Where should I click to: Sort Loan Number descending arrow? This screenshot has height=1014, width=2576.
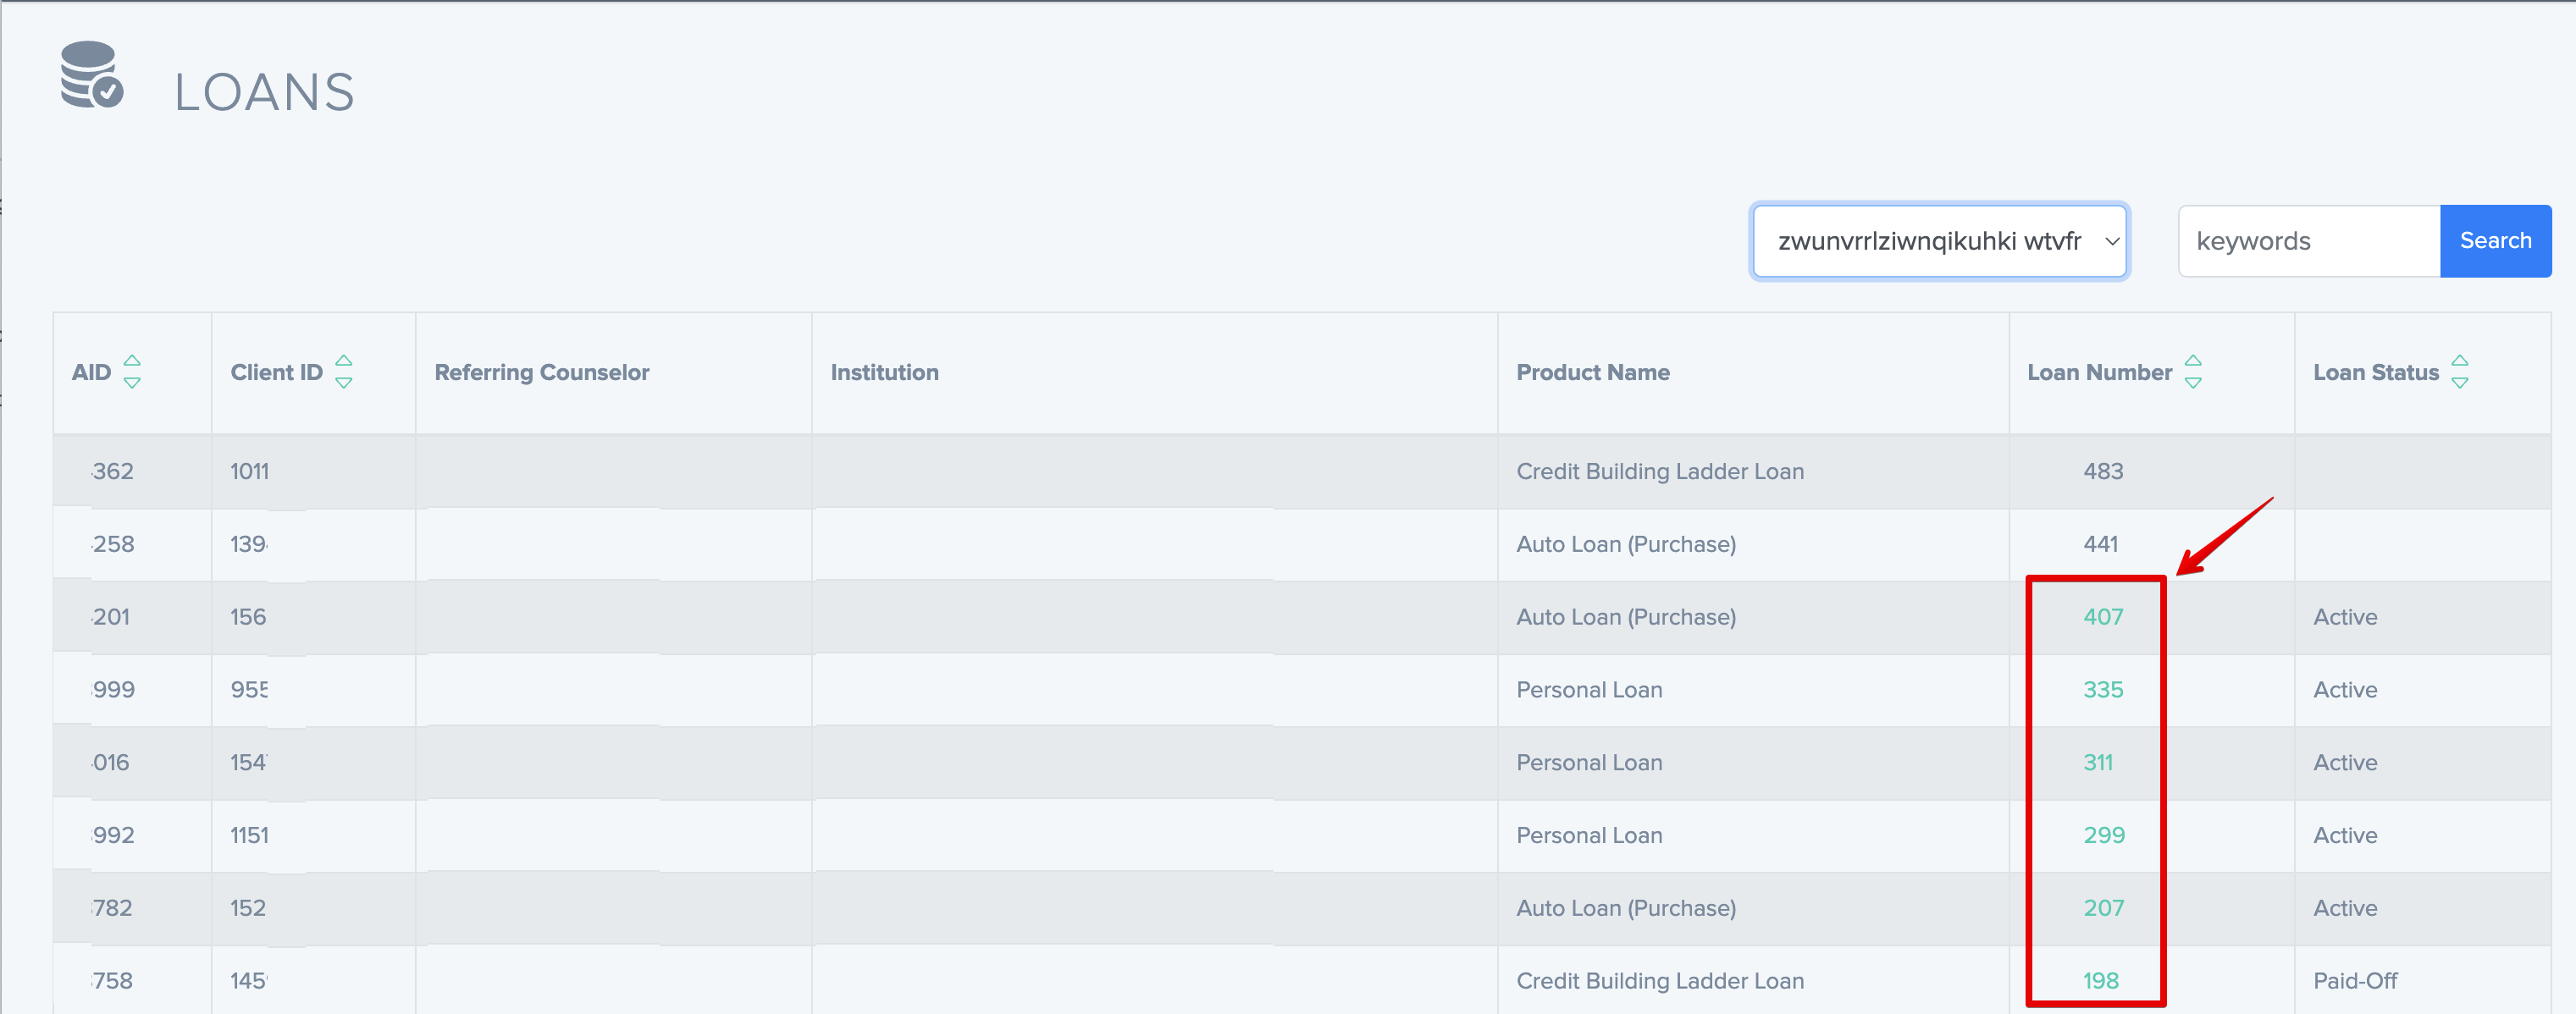click(2193, 383)
